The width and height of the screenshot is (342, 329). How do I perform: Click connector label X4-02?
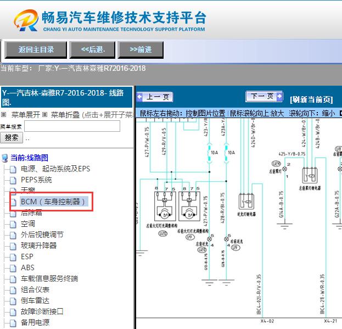[x=267, y=321]
